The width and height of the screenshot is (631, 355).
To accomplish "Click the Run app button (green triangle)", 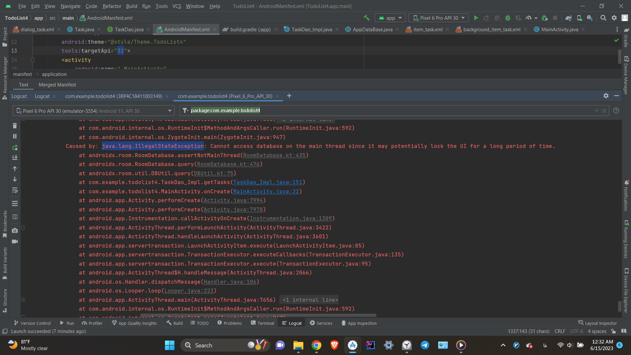I will click(476, 18).
